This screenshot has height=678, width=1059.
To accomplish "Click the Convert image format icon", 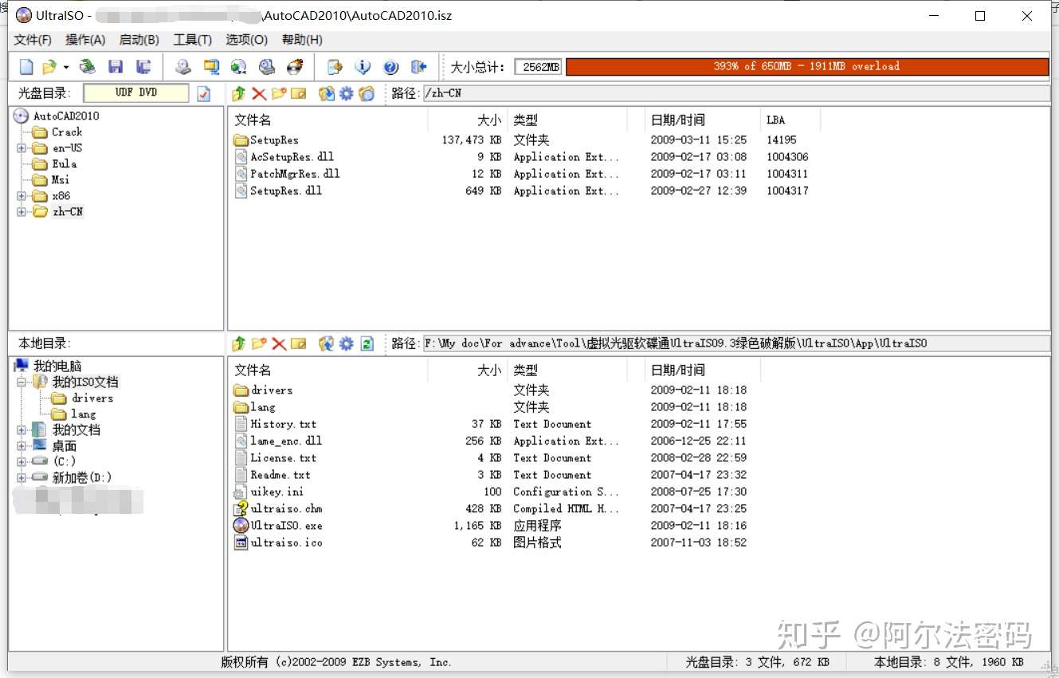I will pos(238,67).
